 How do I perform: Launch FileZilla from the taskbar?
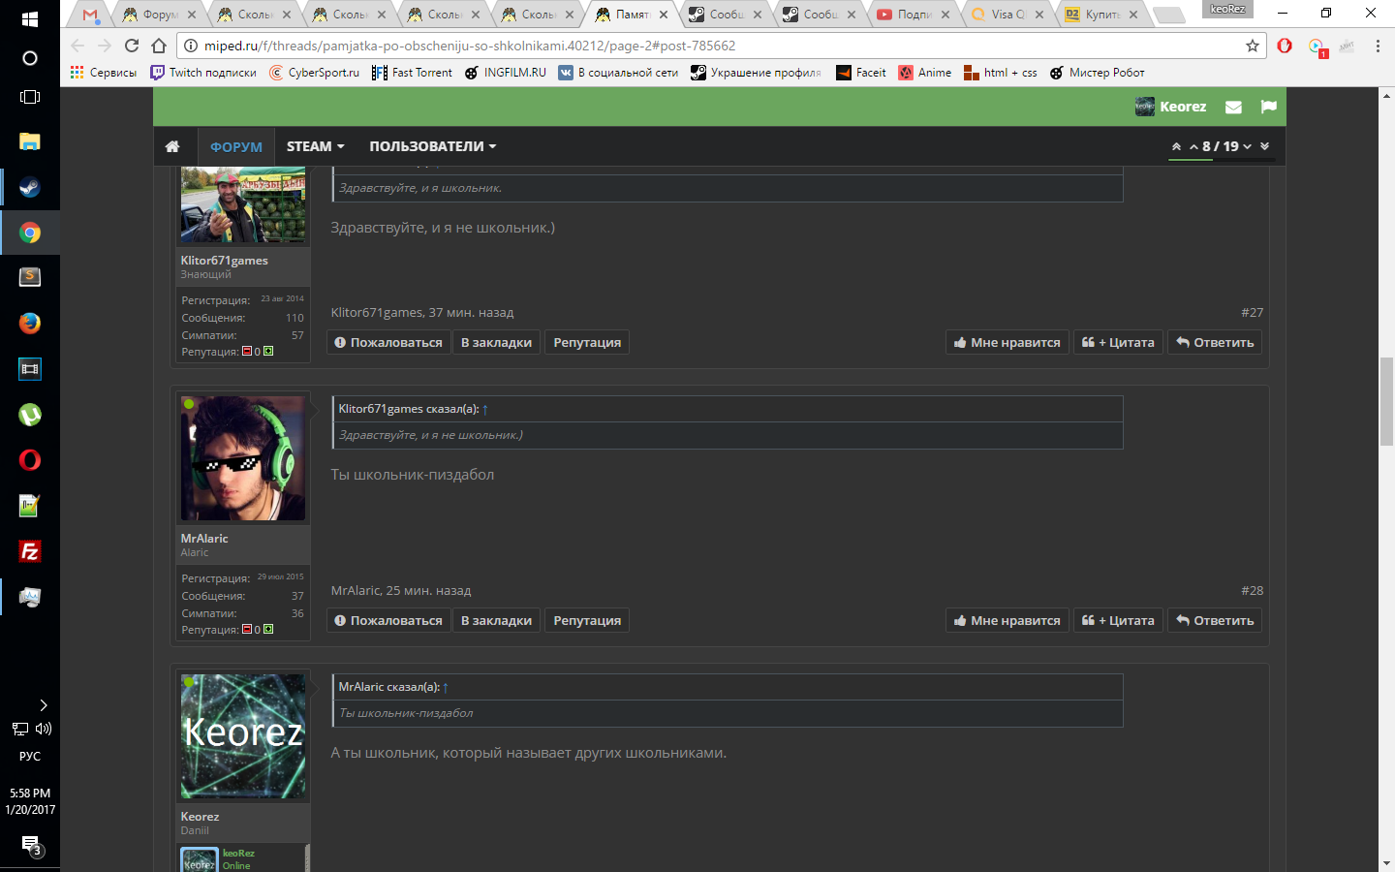point(30,551)
